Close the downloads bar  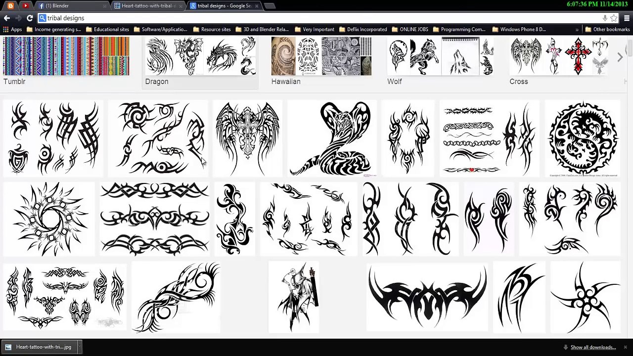tap(626, 347)
